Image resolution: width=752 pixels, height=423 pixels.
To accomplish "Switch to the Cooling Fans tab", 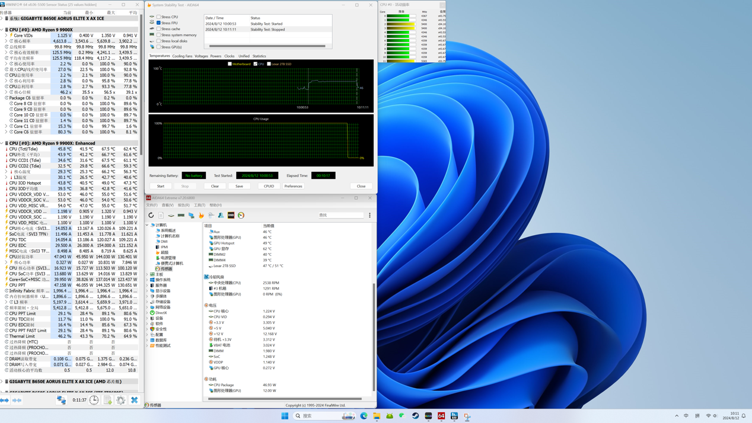I will coord(182,56).
